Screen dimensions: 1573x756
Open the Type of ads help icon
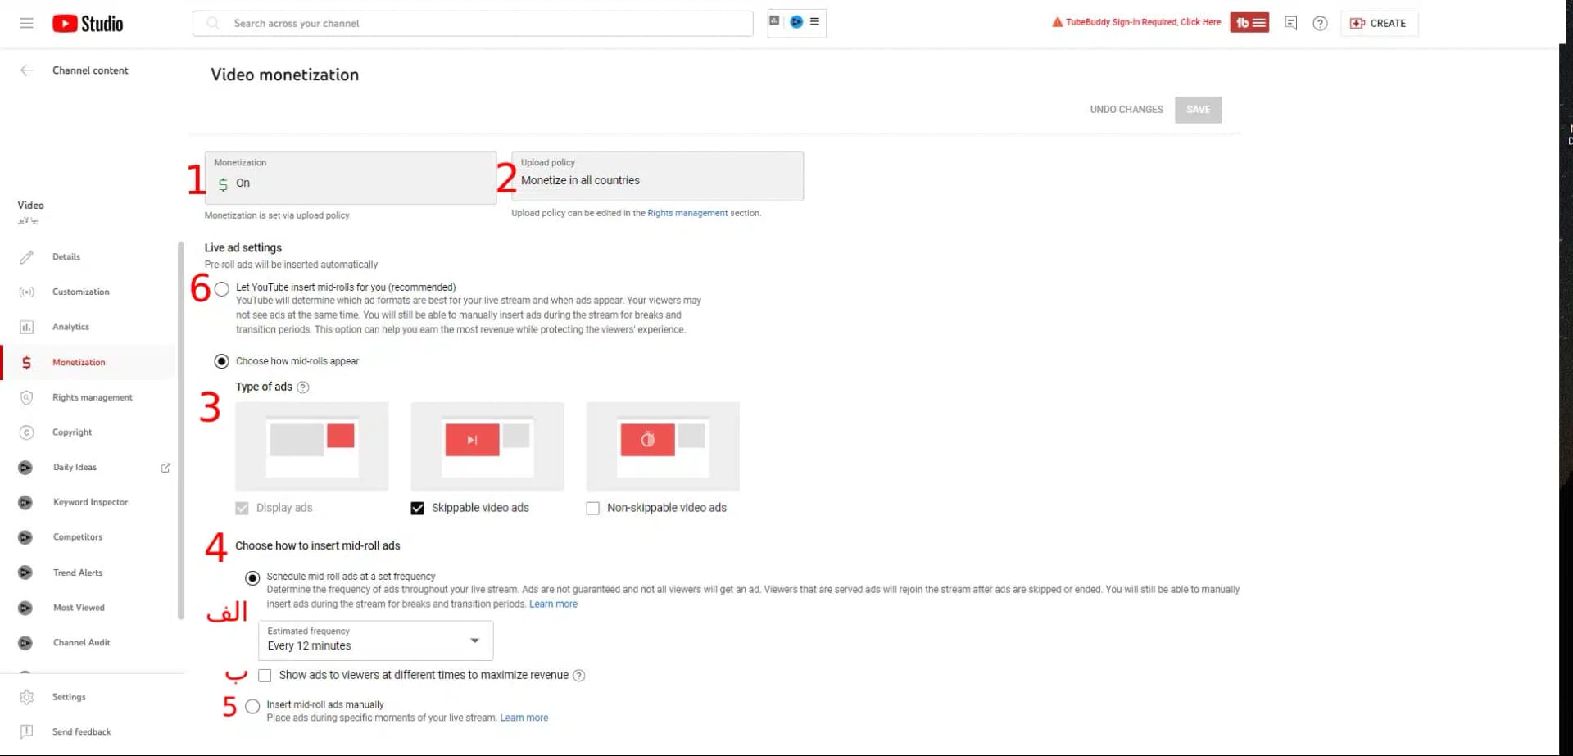(x=303, y=387)
